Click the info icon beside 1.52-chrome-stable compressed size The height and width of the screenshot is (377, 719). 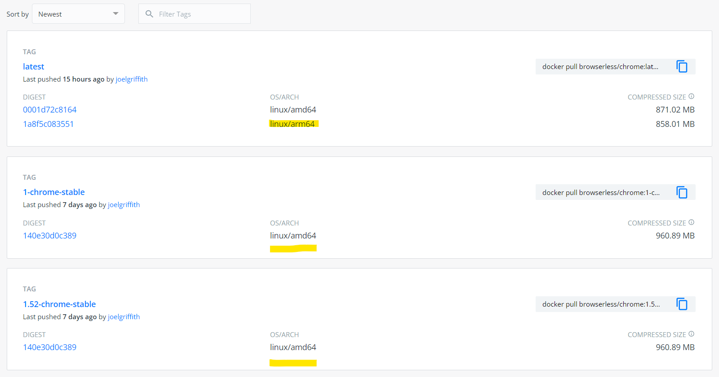(691, 334)
